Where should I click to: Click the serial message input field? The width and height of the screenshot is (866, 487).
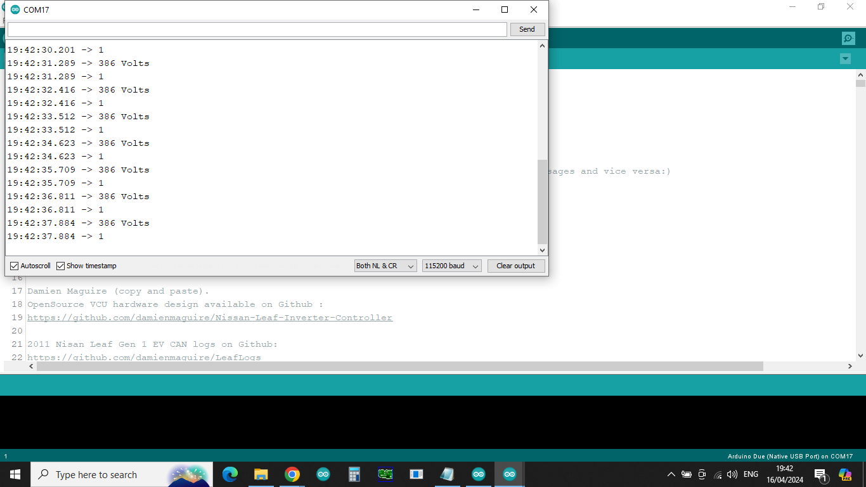click(257, 29)
